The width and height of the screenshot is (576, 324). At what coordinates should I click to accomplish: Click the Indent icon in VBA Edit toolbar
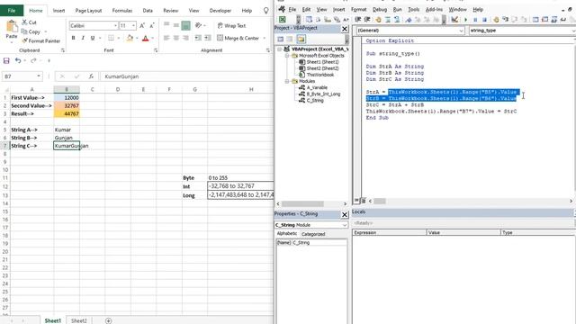click(358, 20)
